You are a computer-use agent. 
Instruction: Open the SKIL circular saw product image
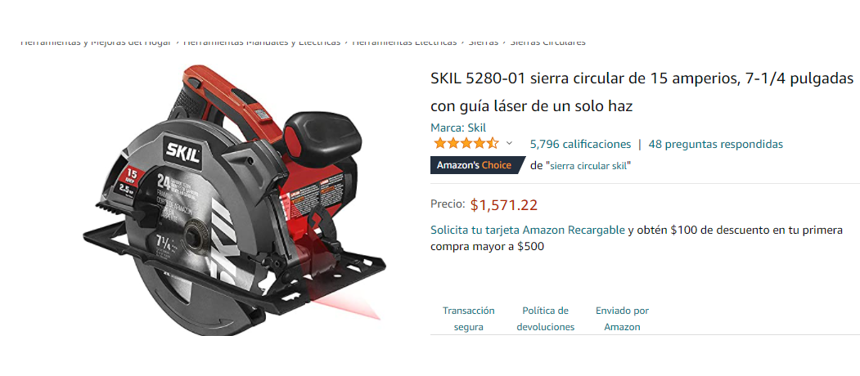click(x=234, y=199)
